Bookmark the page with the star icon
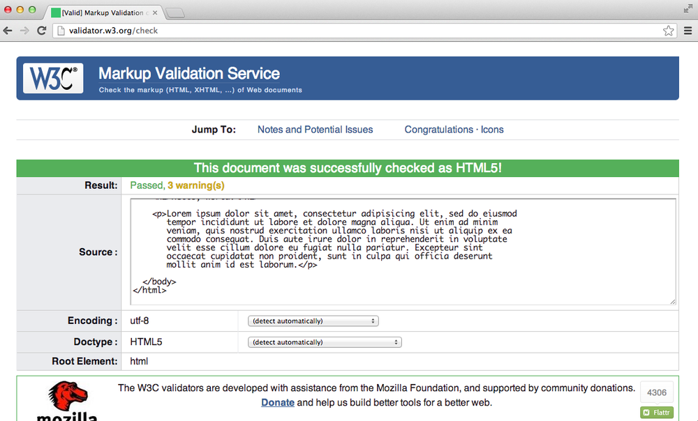Screen dimensions: 698x421 668,31
